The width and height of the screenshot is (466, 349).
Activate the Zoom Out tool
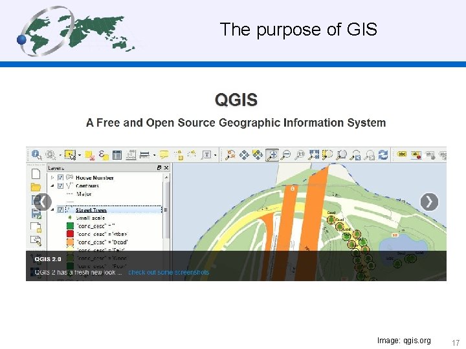tap(286, 155)
